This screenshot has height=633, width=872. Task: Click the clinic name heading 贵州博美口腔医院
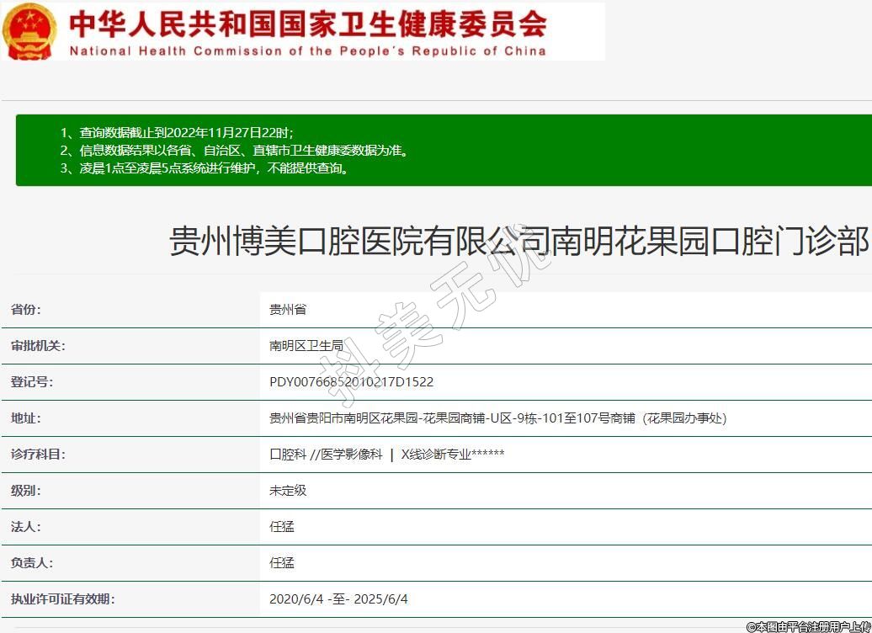[x=518, y=242]
